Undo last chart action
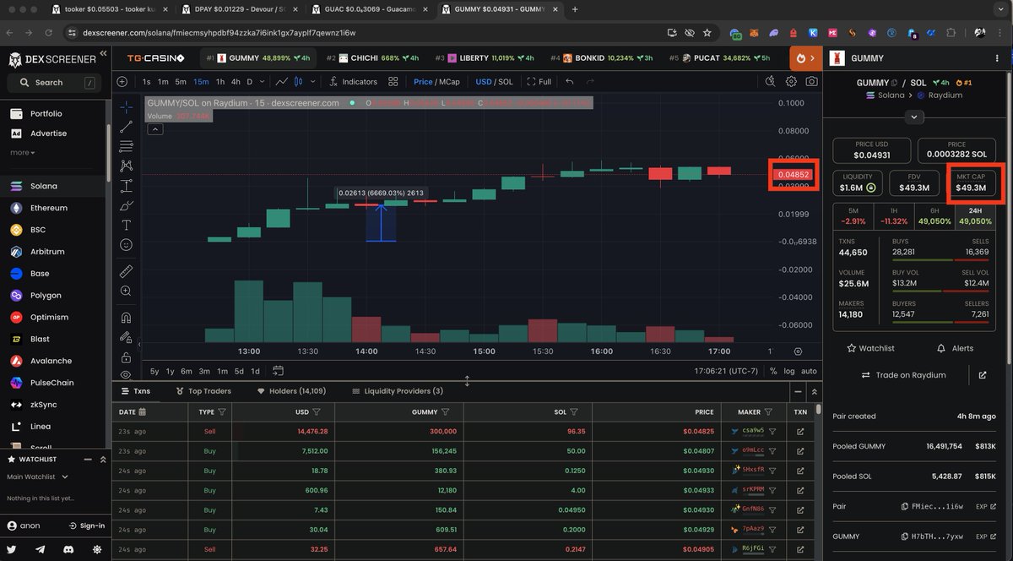 tap(569, 82)
